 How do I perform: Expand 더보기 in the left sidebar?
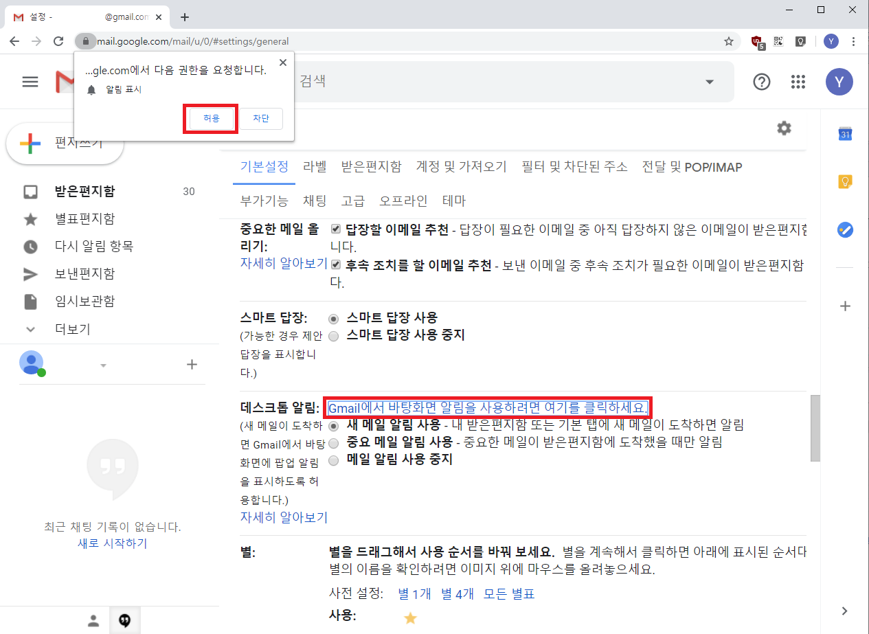pos(72,329)
